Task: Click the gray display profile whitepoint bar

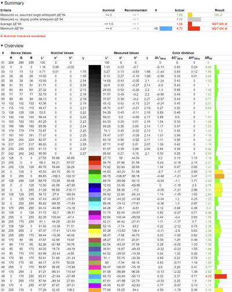Action: coord(194,20)
